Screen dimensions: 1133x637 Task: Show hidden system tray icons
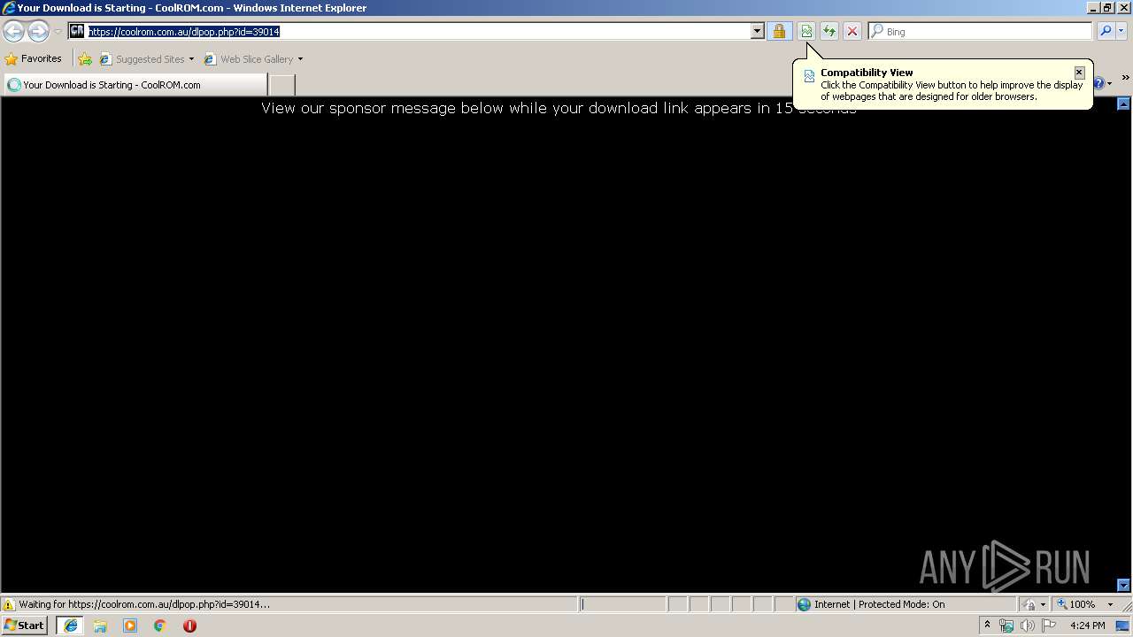[x=987, y=625]
